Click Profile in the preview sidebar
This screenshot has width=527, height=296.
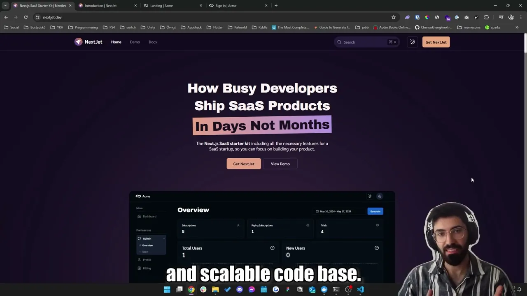[145, 260]
